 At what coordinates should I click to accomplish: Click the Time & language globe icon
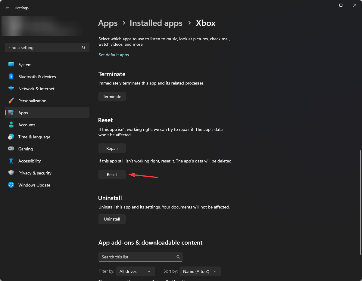[11, 137]
